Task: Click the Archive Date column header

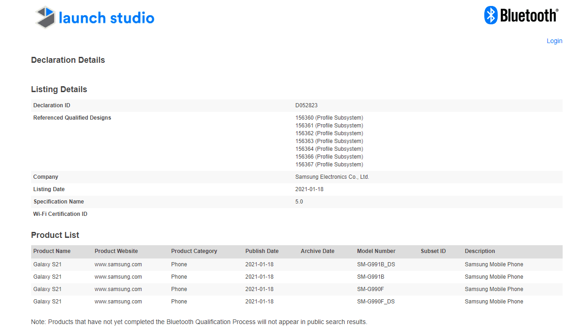Action: click(x=318, y=251)
